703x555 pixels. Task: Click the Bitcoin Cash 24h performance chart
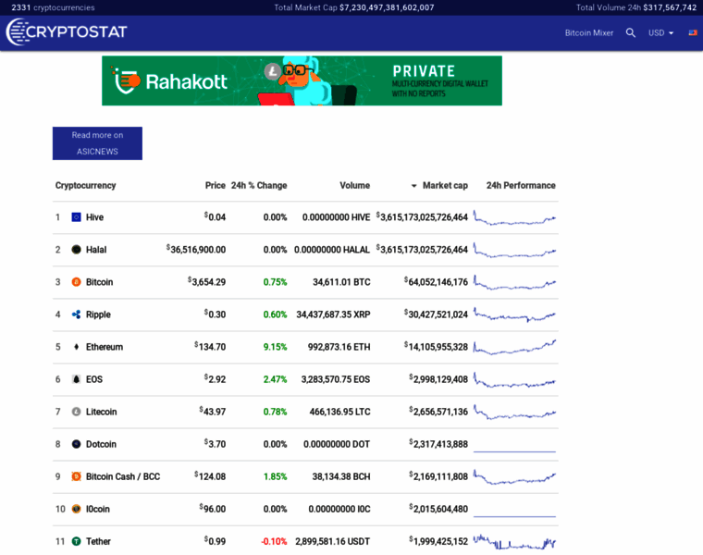[x=514, y=477]
